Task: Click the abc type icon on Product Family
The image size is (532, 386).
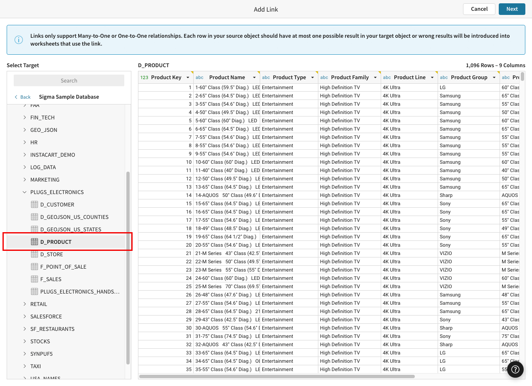Action: click(324, 78)
